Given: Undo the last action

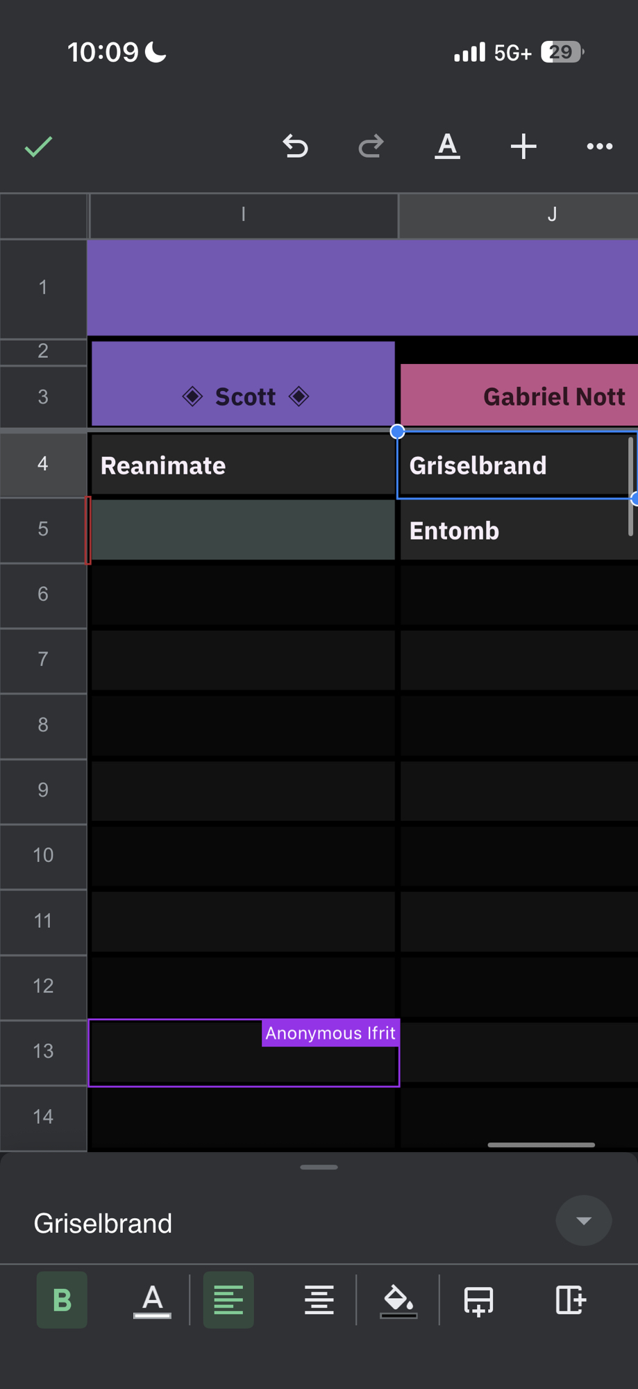Looking at the screenshot, I should tap(295, 147).
